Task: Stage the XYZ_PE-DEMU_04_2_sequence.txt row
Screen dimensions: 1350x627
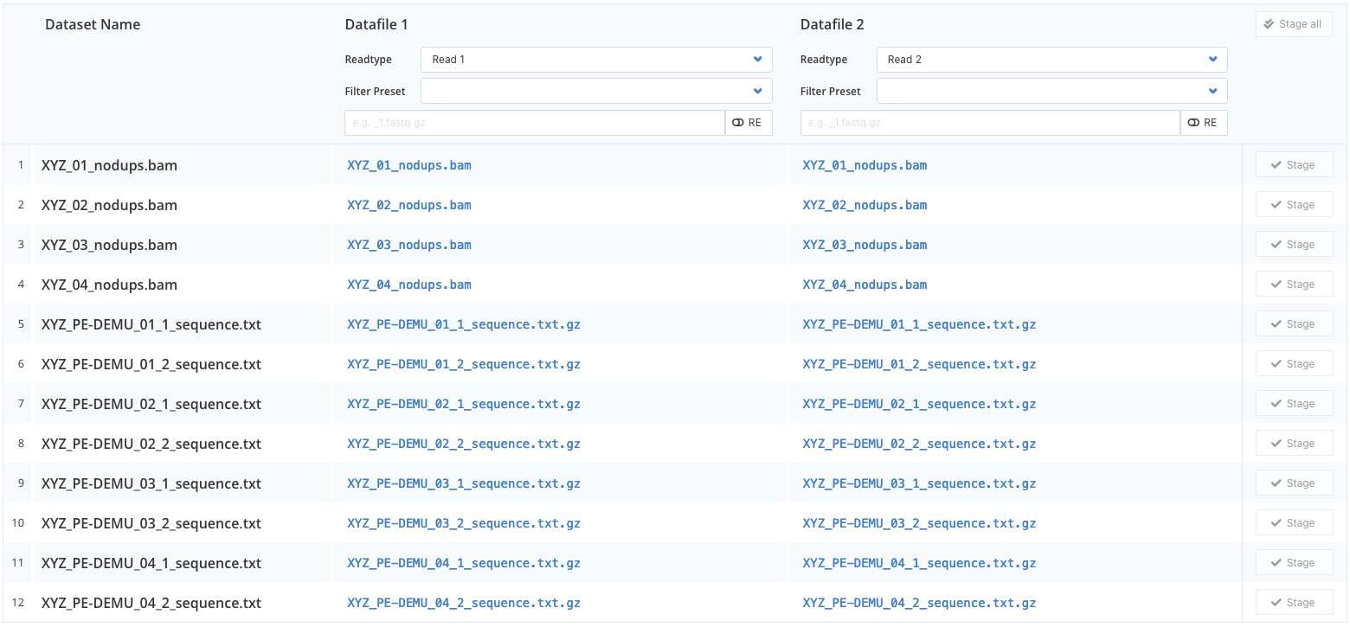Action: (1294, 603)
